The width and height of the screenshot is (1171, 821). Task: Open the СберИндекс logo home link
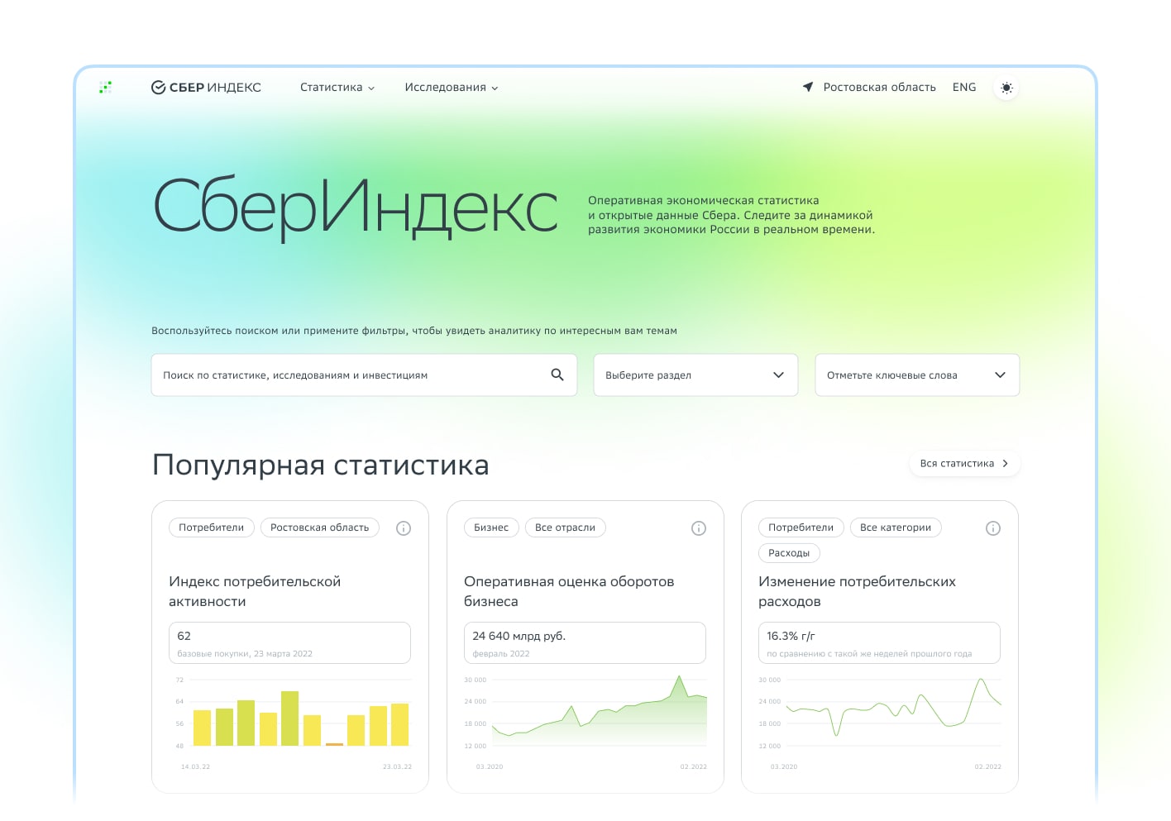click(206, 87)
